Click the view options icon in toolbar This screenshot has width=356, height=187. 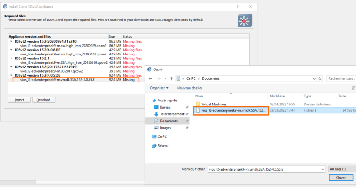click(353, 88)
